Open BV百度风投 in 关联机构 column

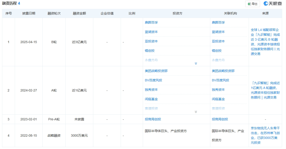coord(220,80)
